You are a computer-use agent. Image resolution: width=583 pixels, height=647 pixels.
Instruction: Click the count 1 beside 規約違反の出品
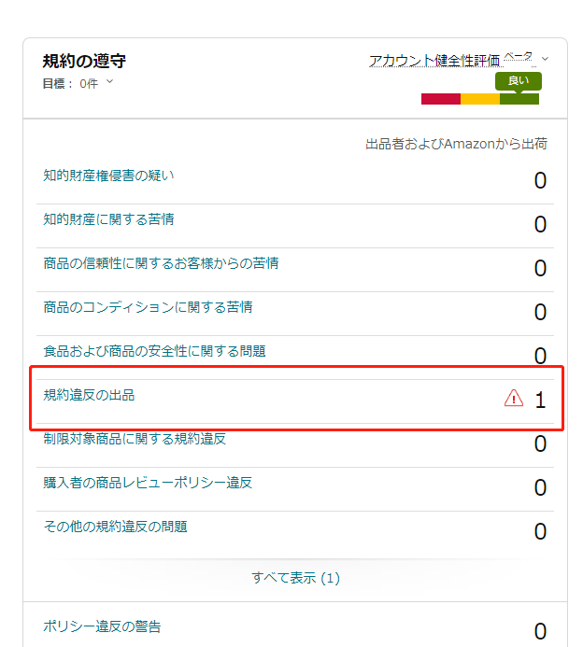point(540,401)
